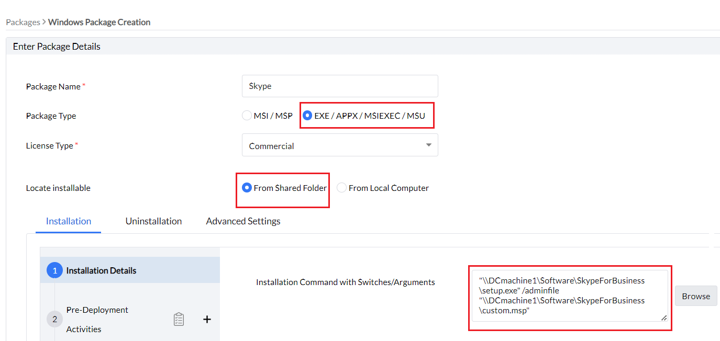
Task: Select the MSI / MSP package type
Action: (247, 116)
